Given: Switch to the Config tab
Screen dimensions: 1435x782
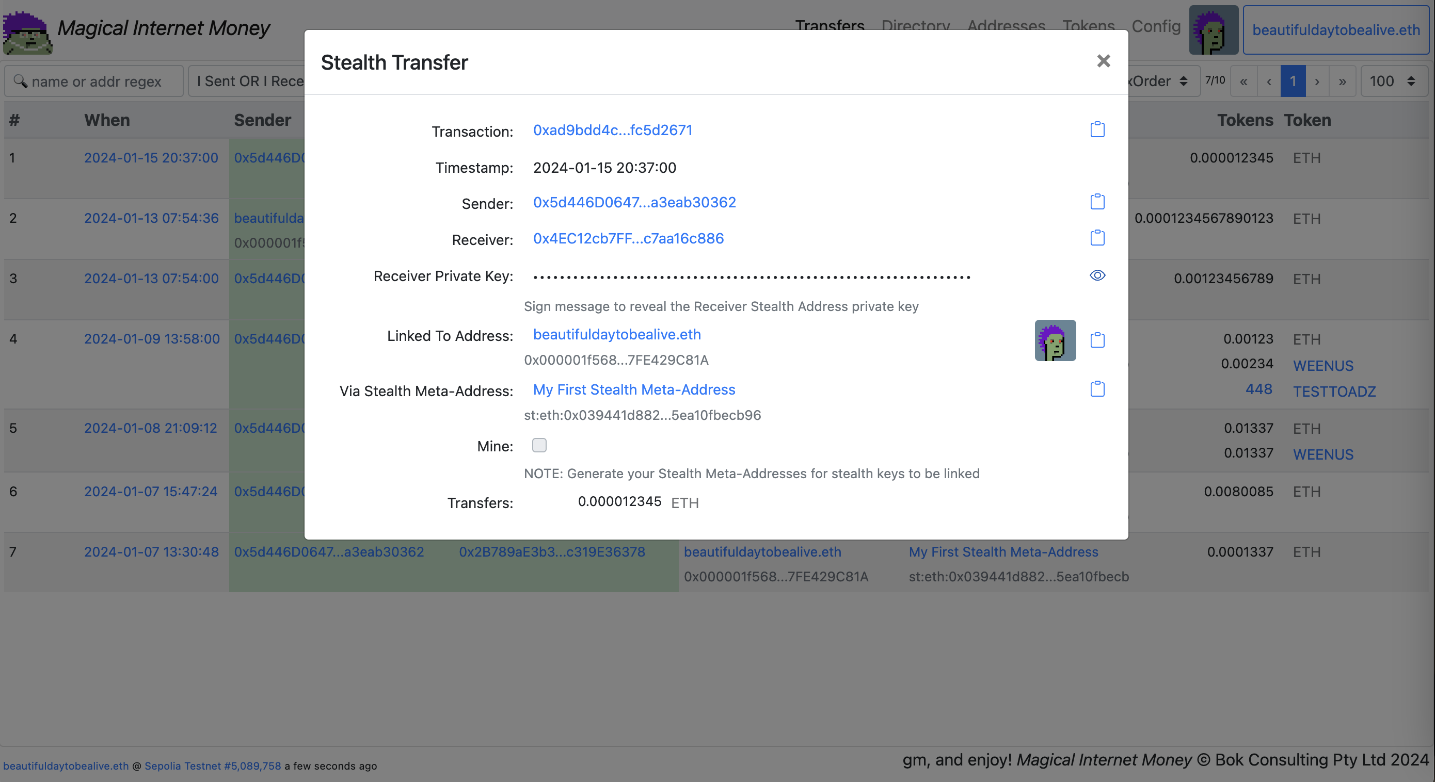Looking at the screenshot, I should pos(1155,26).
